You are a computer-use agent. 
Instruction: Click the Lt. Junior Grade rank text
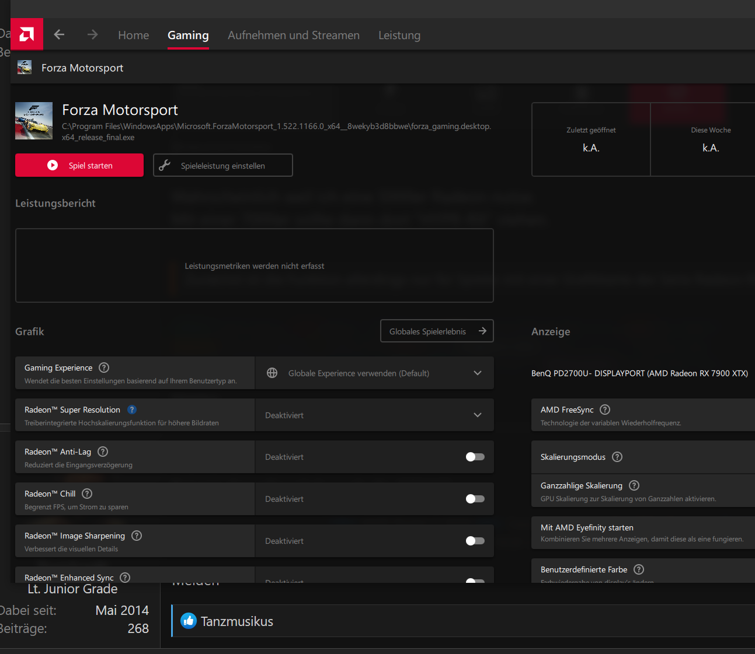pos(72,589)
